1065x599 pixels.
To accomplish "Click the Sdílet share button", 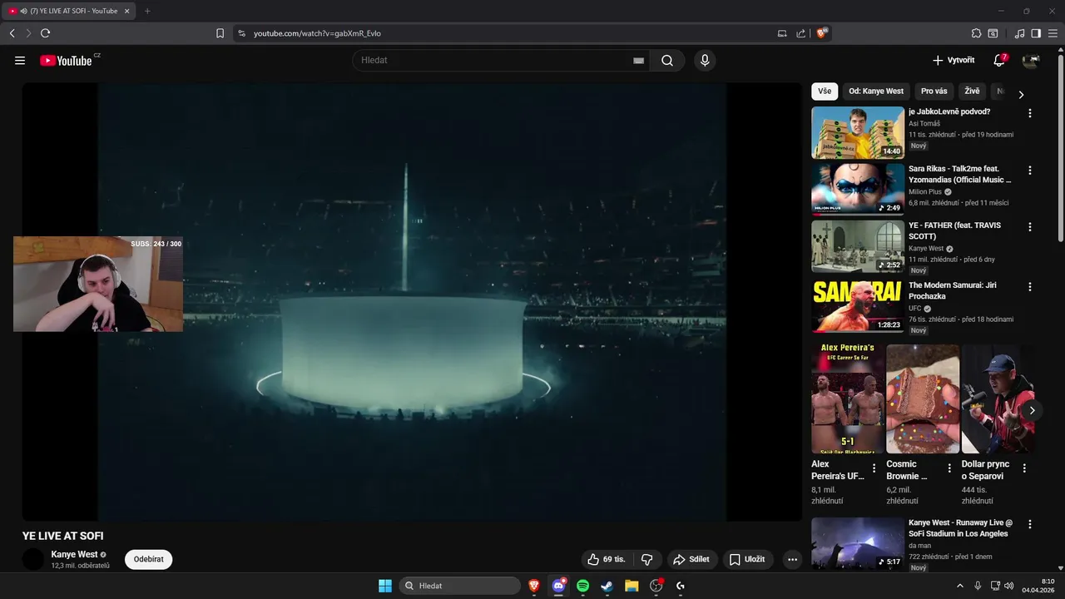I will [x=691, y=560].
